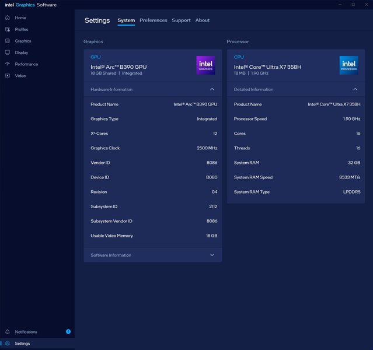Collapse the Detailed Information section chevron
Image resolution: width=373 pixels, height=350 pixels.
[x=355, y=89]
